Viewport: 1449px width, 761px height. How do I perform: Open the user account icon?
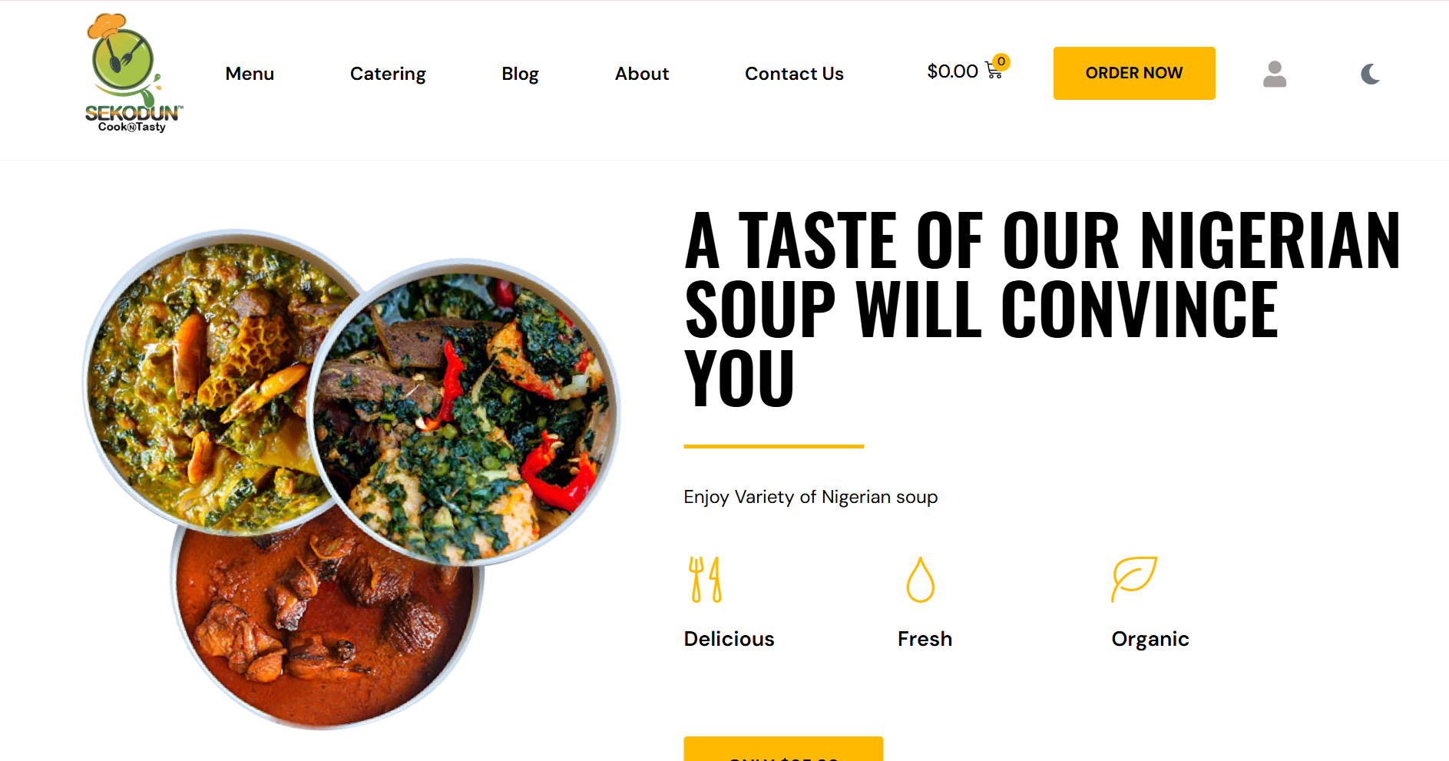click(1274, 74)
